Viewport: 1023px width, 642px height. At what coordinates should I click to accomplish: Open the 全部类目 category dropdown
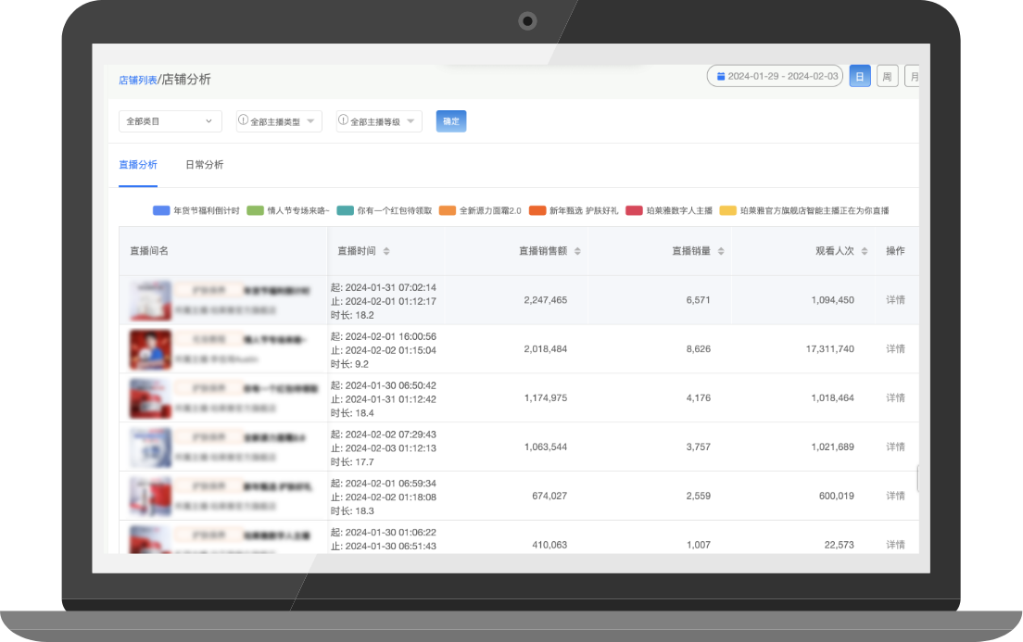(x=170, y=121)
